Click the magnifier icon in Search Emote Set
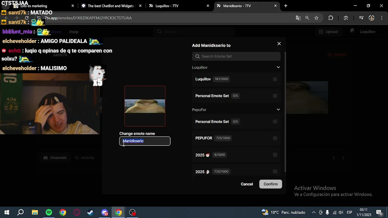388x218 pixels. point(198,56)
